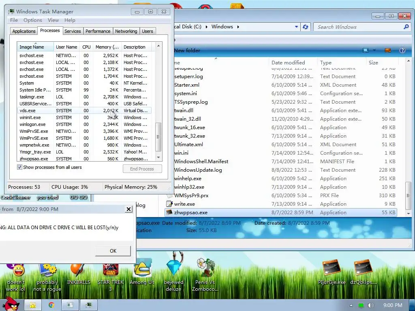Open the Chrome taskbar icon
The height and width of the screenshot is (311, 415).
point(51,305)
